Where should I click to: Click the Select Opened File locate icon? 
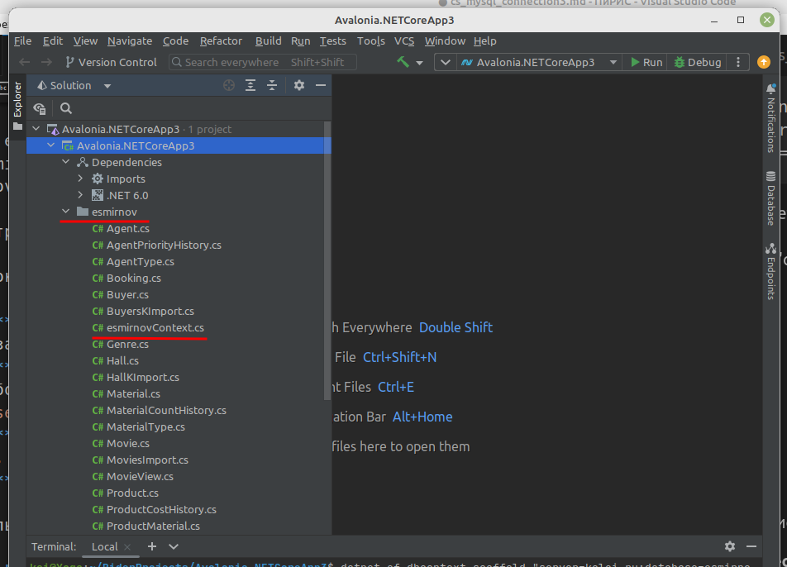click(229, 85)
